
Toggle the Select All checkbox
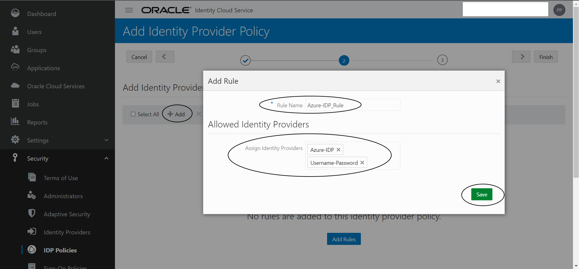(133, 114)
